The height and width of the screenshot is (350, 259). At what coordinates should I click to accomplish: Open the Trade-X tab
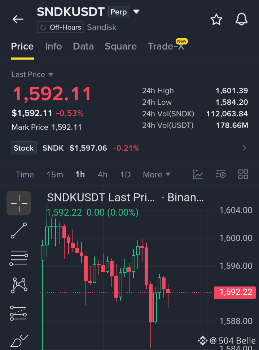click(166, 47)
